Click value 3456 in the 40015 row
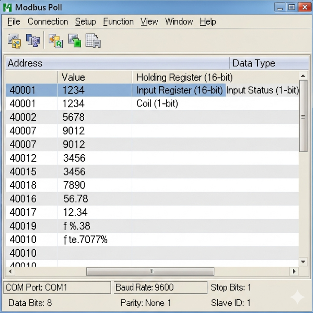 [95, 172]
